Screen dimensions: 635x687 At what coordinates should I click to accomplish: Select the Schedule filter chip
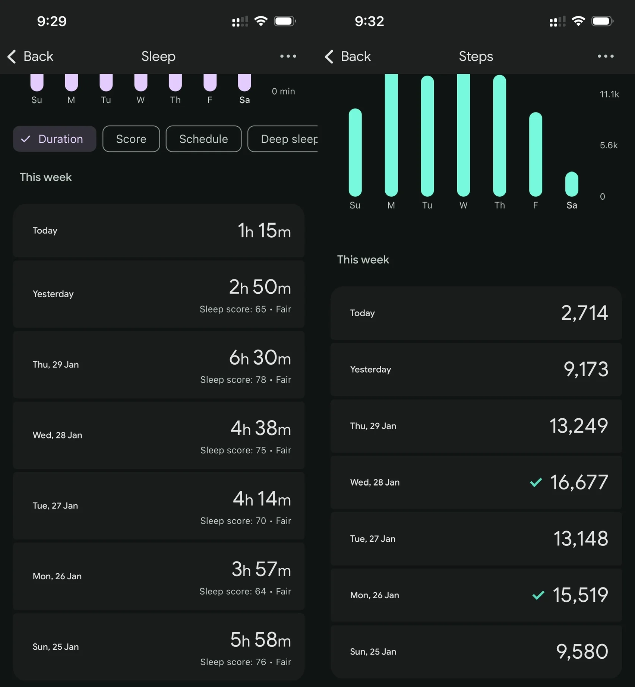pyautogui.click(x=203, y=139)
